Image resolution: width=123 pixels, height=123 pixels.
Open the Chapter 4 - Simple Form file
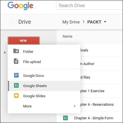pyautogui.click(x=93, y=118)
